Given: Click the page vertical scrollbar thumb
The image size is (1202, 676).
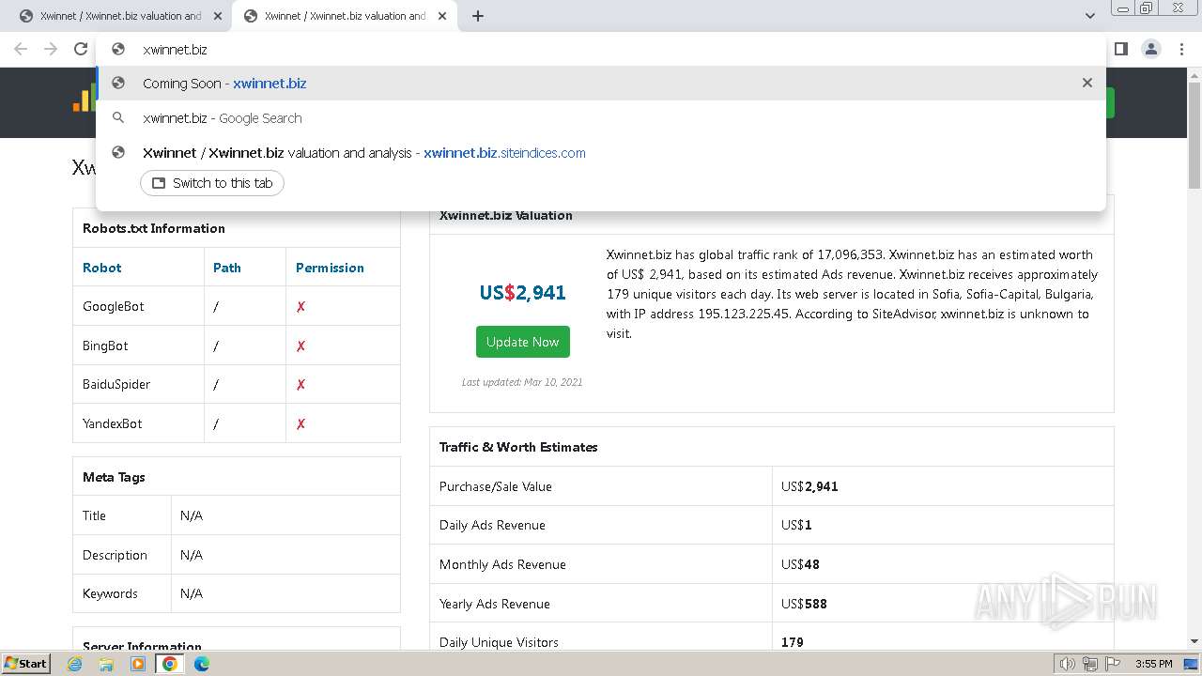Looking at the screenshot, I should (1194, 134).
